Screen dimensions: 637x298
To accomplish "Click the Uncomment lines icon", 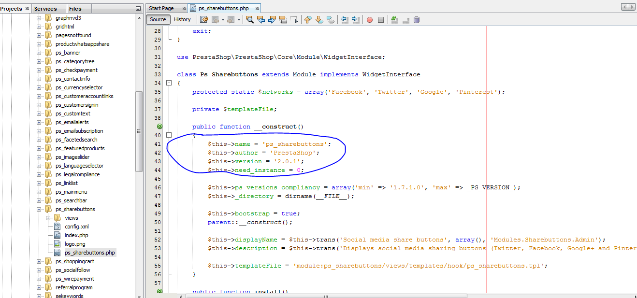I will pyautogui.click(x=406, y=20).
